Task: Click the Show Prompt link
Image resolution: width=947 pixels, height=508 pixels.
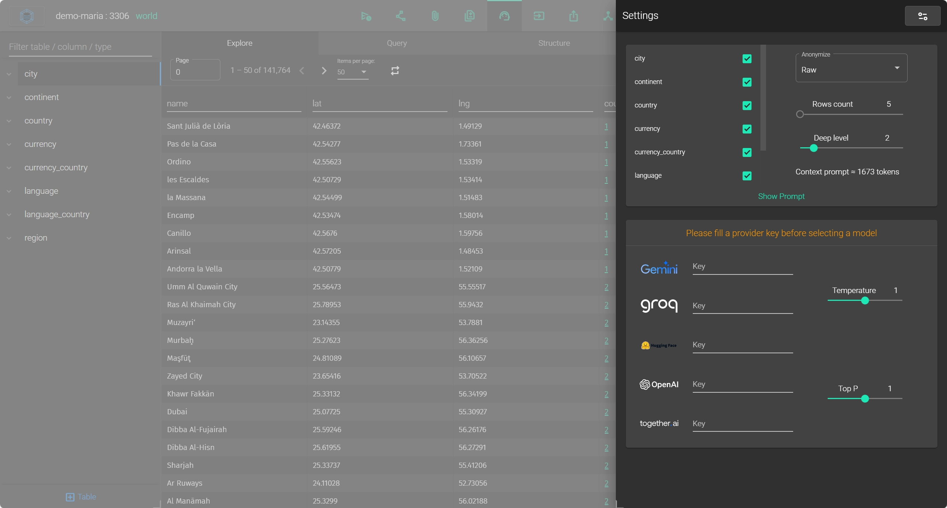Action: pos(781,196)
